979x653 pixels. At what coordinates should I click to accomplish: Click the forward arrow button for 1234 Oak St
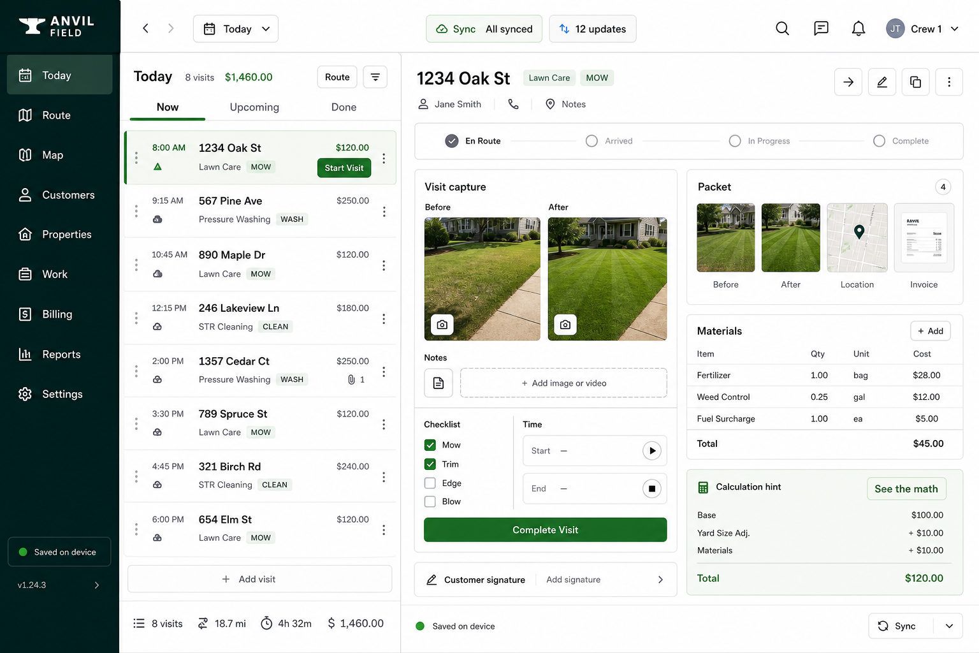tap(848, 82)
